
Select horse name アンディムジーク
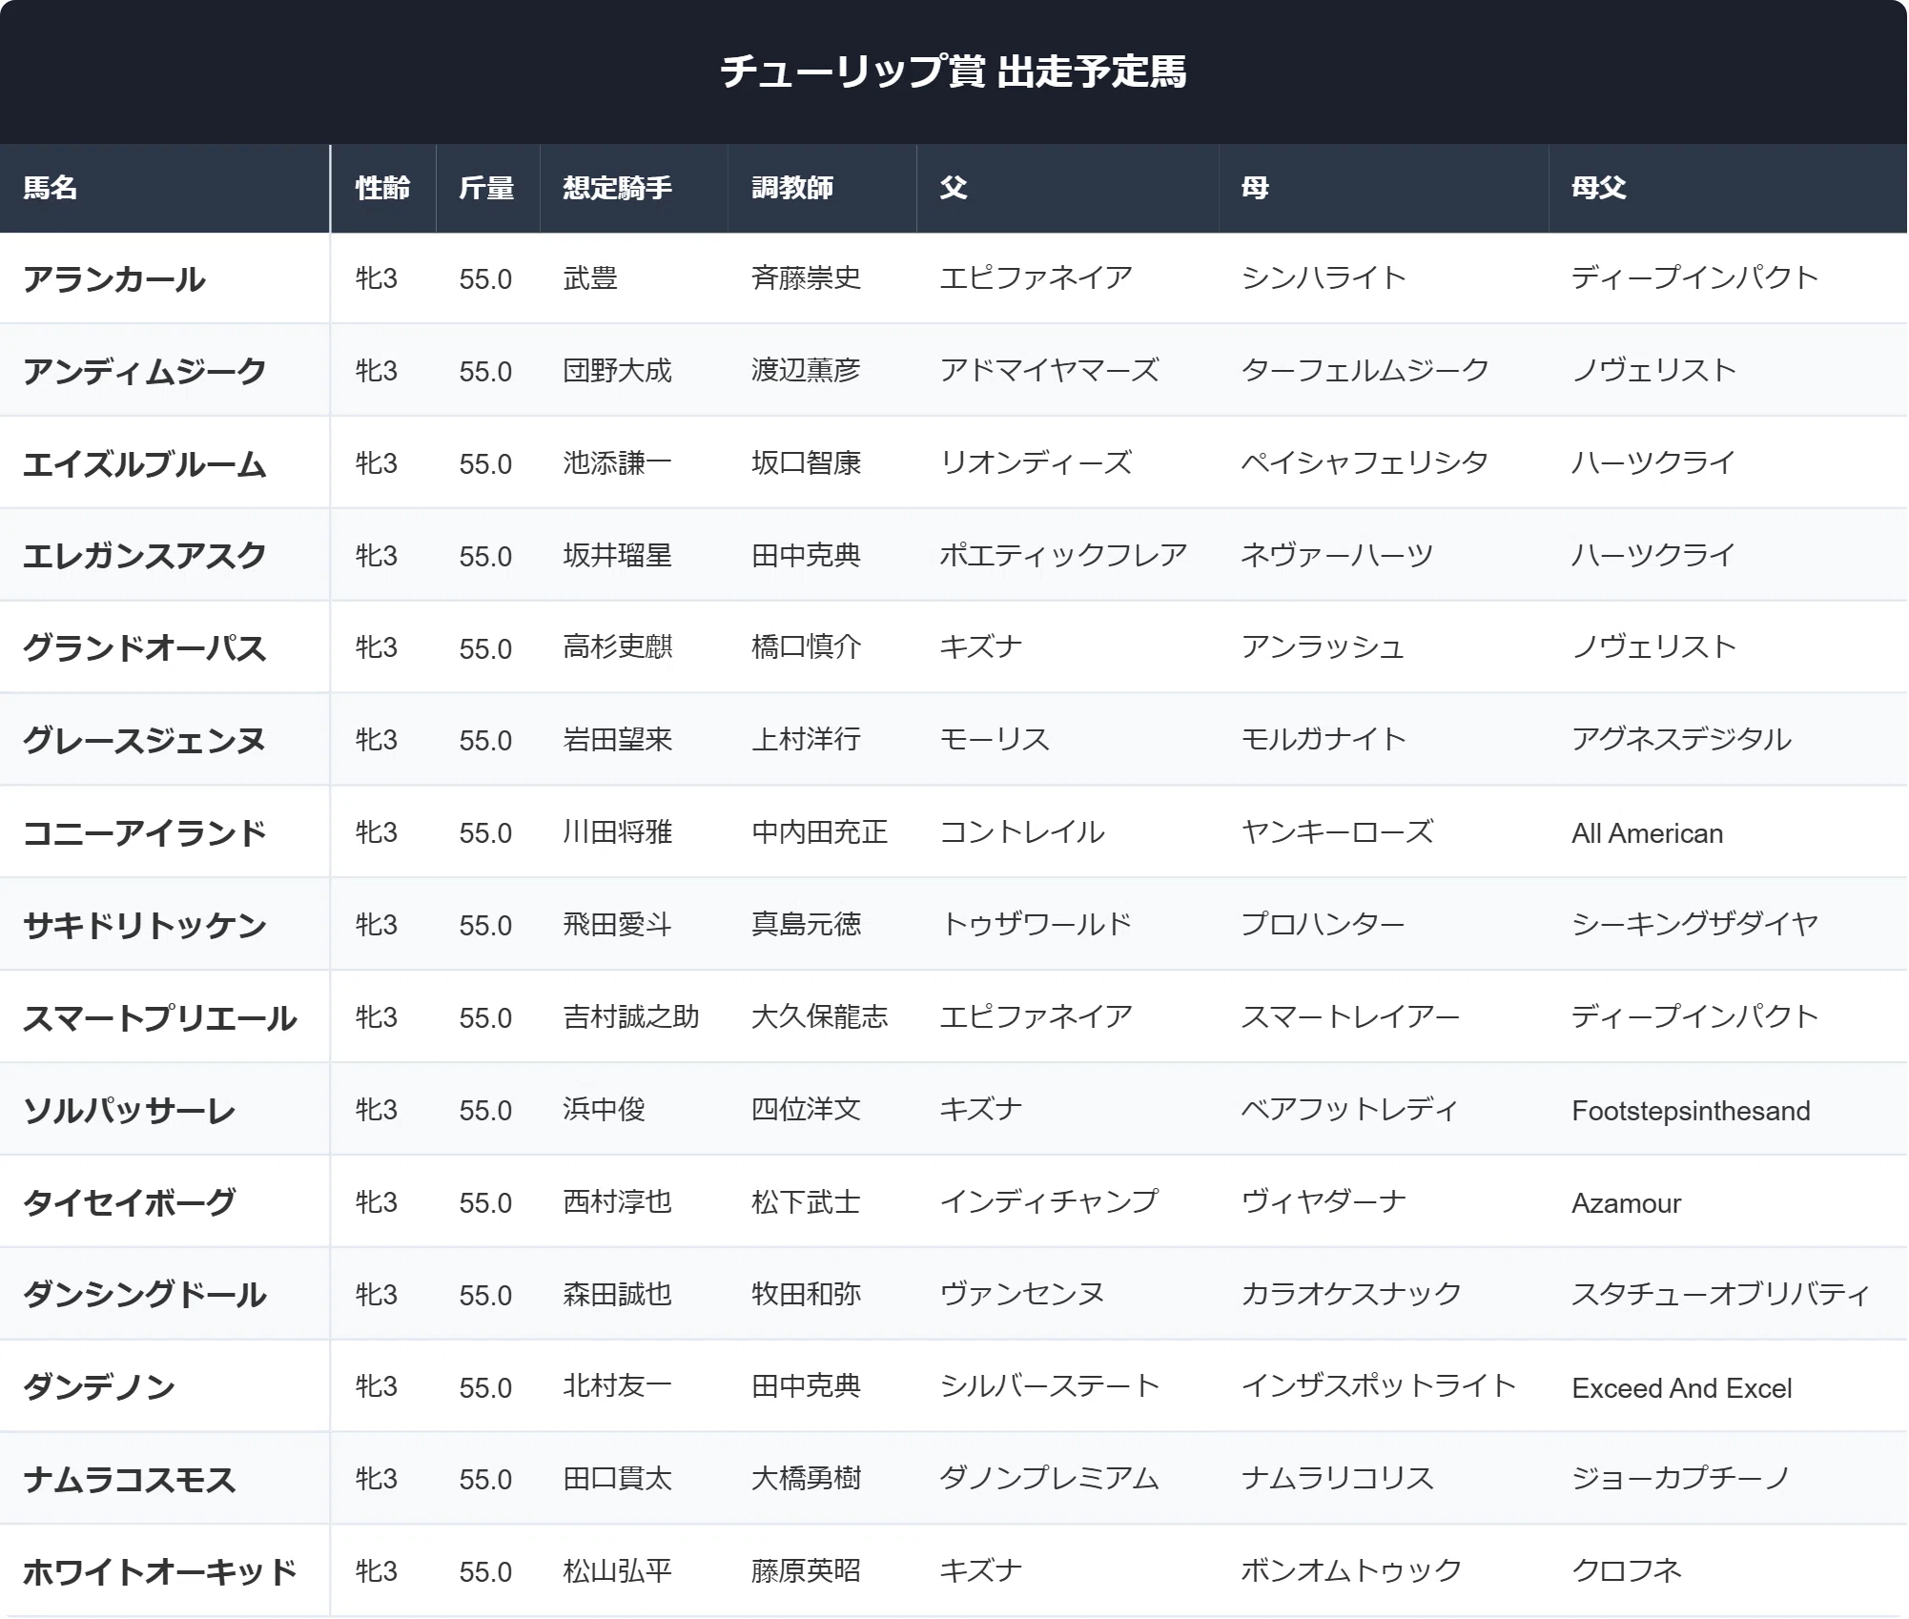145,372
